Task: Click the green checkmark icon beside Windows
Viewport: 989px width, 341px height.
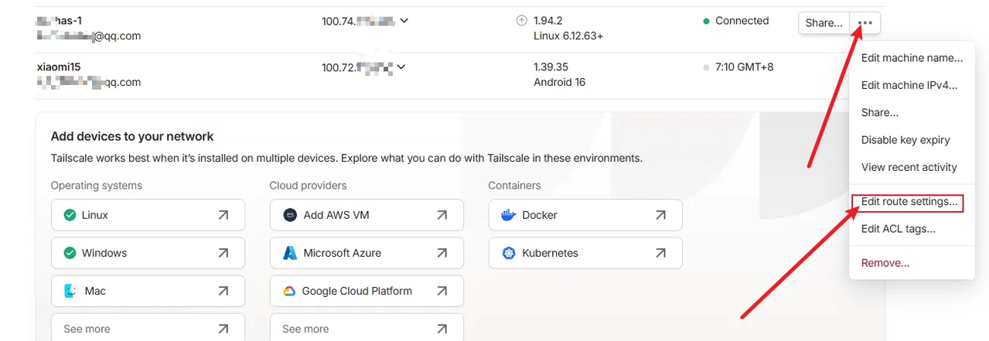Action: coord(70,253)
